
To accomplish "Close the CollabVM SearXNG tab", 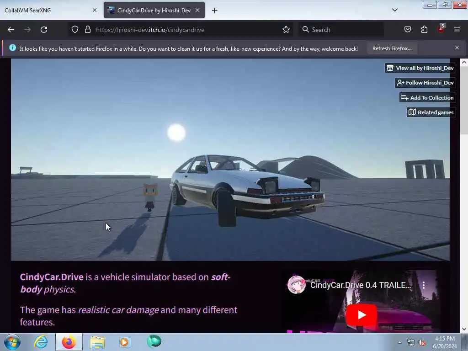I will pos(95,10).
